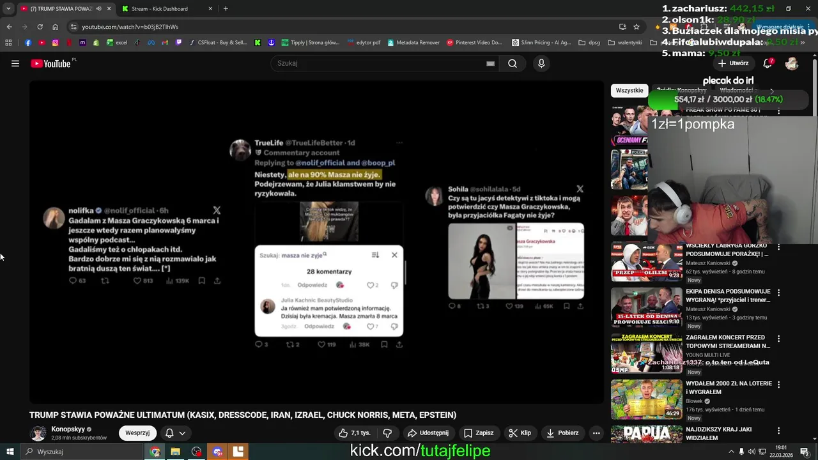Download the video with Pobierz
Viewport: 818px width, 460px height.
(562, 433)
